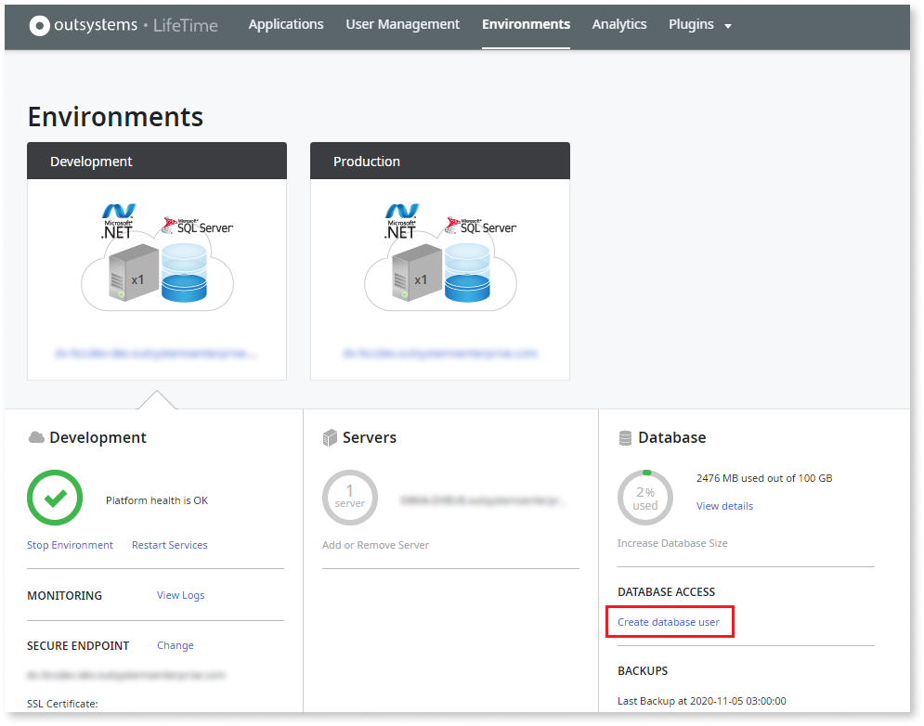Click Stop Environment

point(70,545)
